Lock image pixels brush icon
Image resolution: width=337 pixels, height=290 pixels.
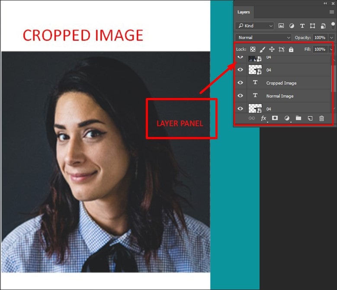coord(262,49)
